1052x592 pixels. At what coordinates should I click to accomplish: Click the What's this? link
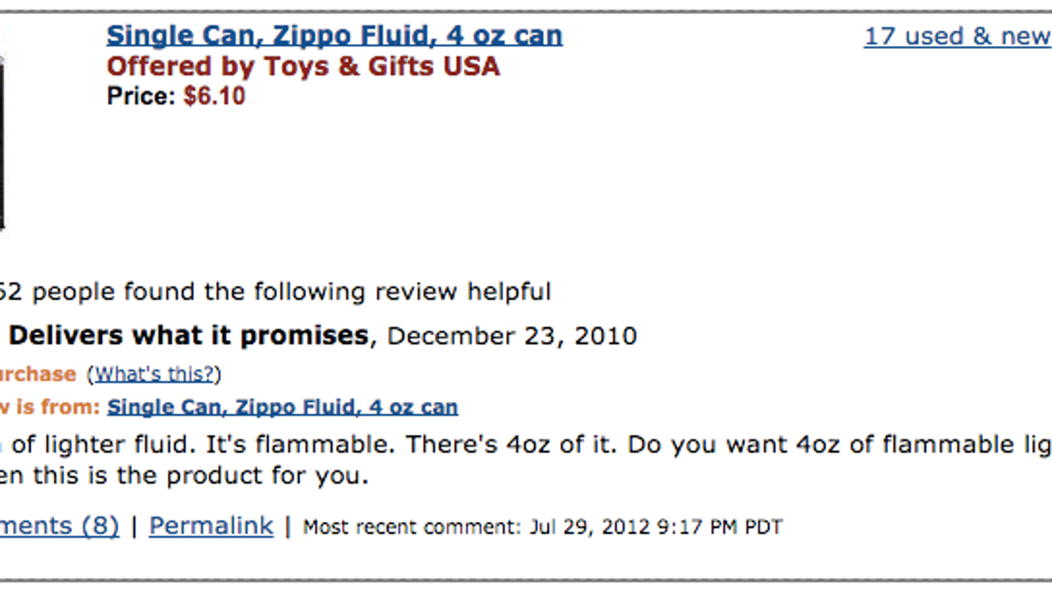pos(155,374)
